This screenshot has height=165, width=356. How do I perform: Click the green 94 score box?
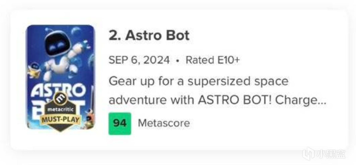pyautogui.click(x=119, y=123)
